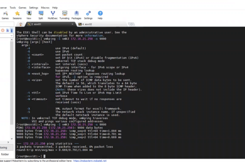
Task: Select the red circle icon in the sidebar
Action: (3, 30)
